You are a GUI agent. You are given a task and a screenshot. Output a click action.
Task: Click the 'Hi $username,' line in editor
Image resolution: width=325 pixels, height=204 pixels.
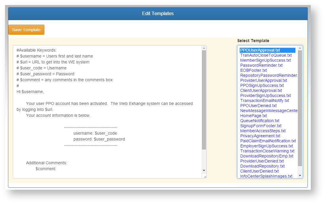[x=30, y=92]
